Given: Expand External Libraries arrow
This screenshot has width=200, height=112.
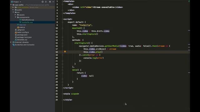Looking at the screenshot, I should [x=11, y=42].
